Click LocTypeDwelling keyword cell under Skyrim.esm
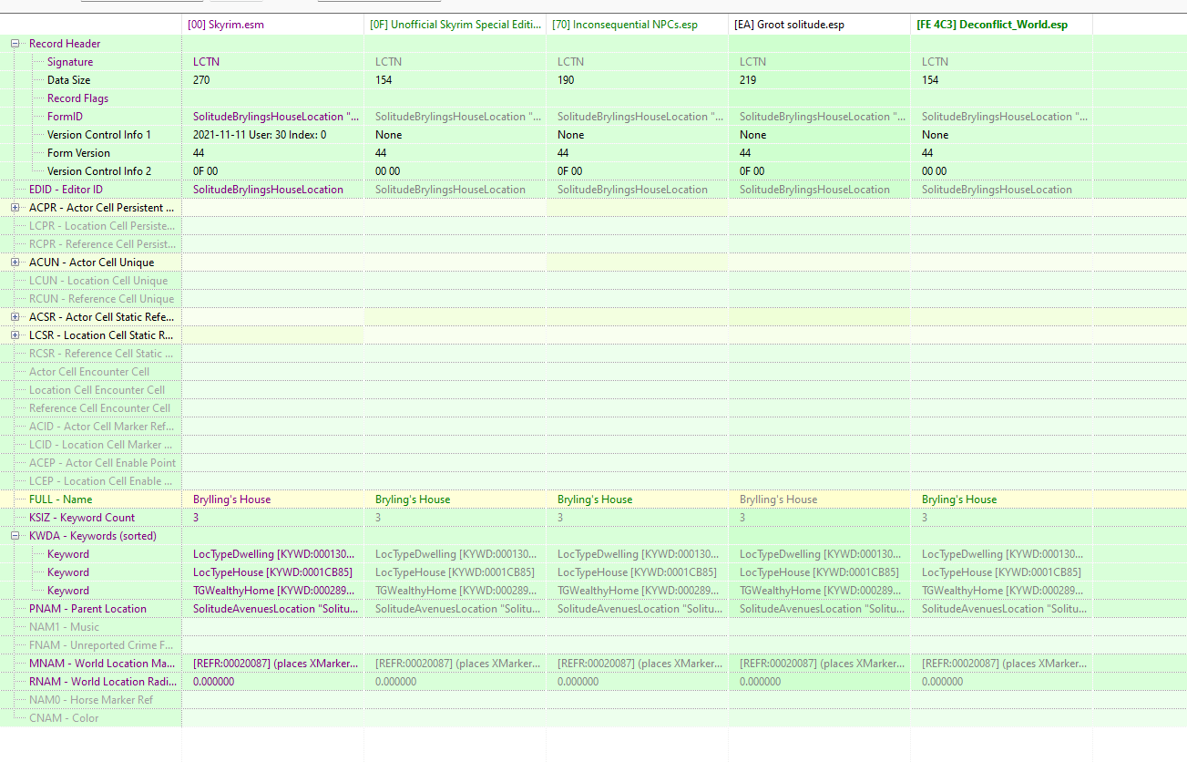Image resolution: width=1187 pixels, height=762 pixels. click(276, 554)
